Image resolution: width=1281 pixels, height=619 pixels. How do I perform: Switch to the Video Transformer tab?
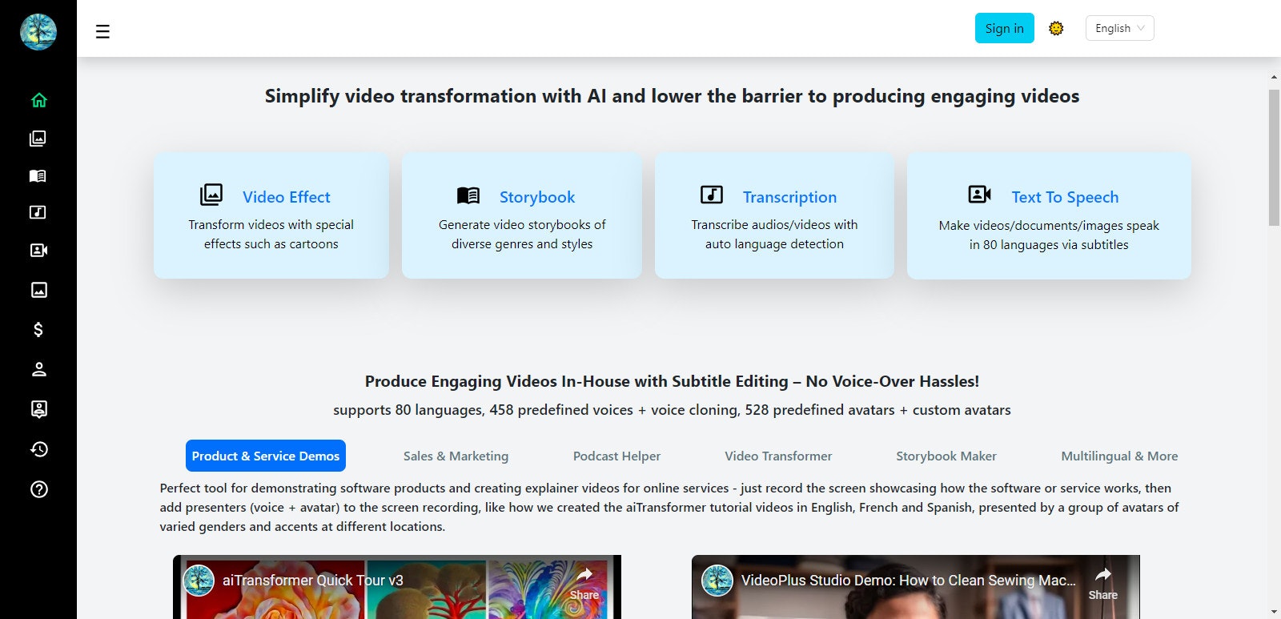pyautogui.click(x=778, y=456)
